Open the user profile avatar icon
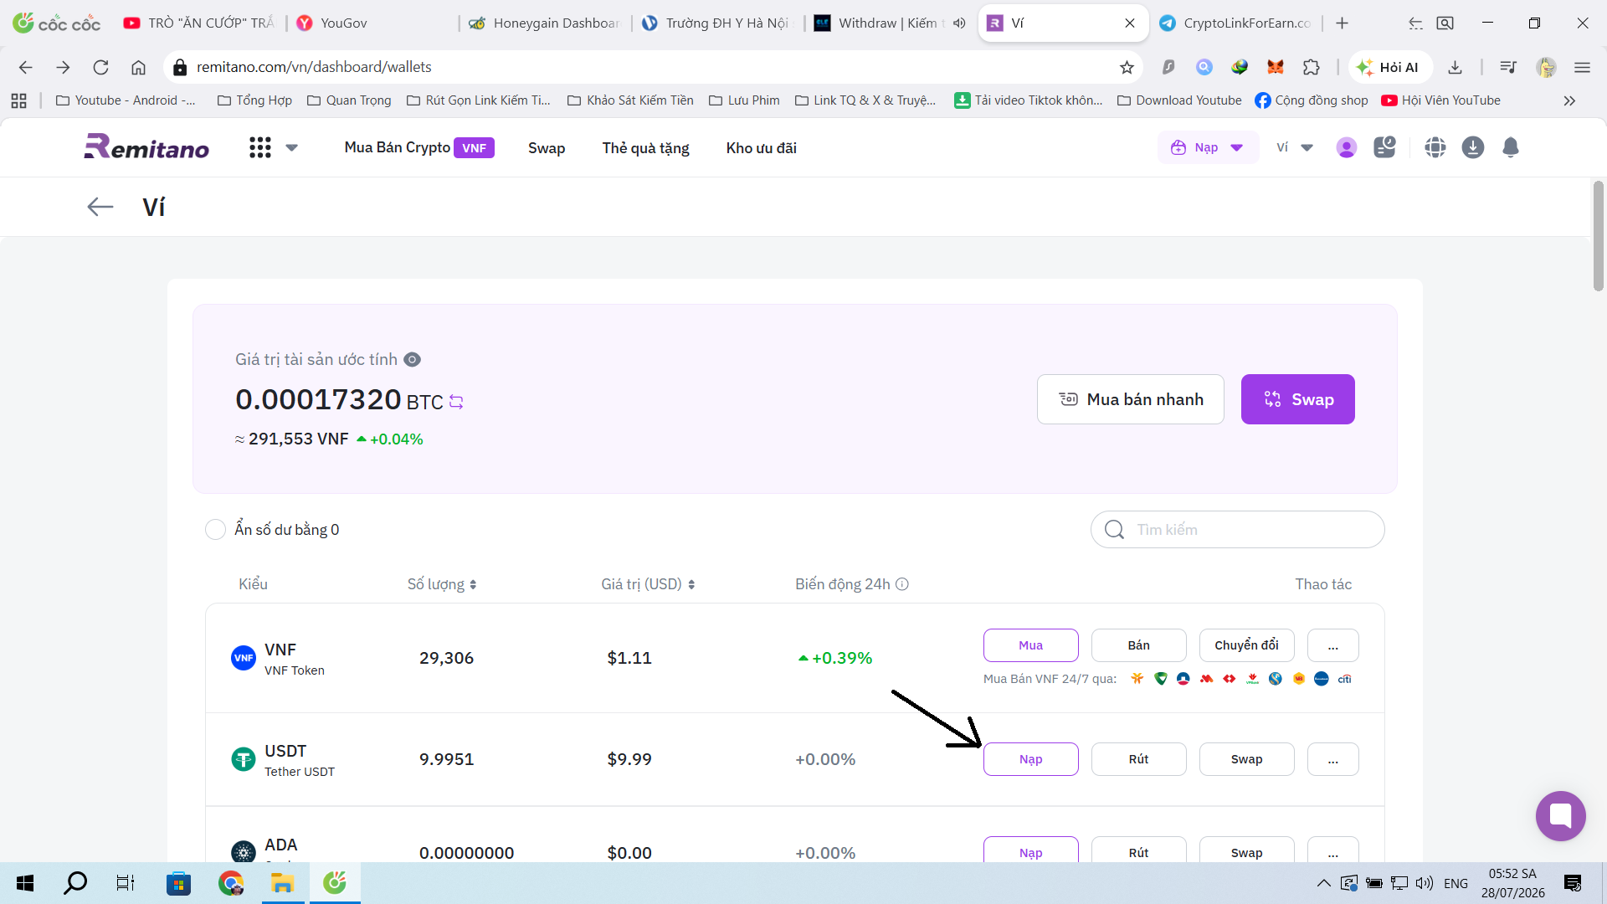Image resolution: width=1607 pixels, height=904 pixels. 1347,147
